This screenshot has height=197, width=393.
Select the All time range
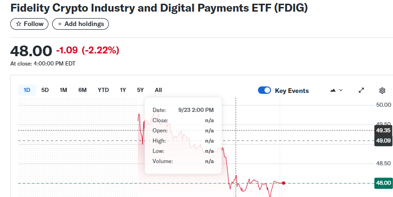click(x=158, y=90)
